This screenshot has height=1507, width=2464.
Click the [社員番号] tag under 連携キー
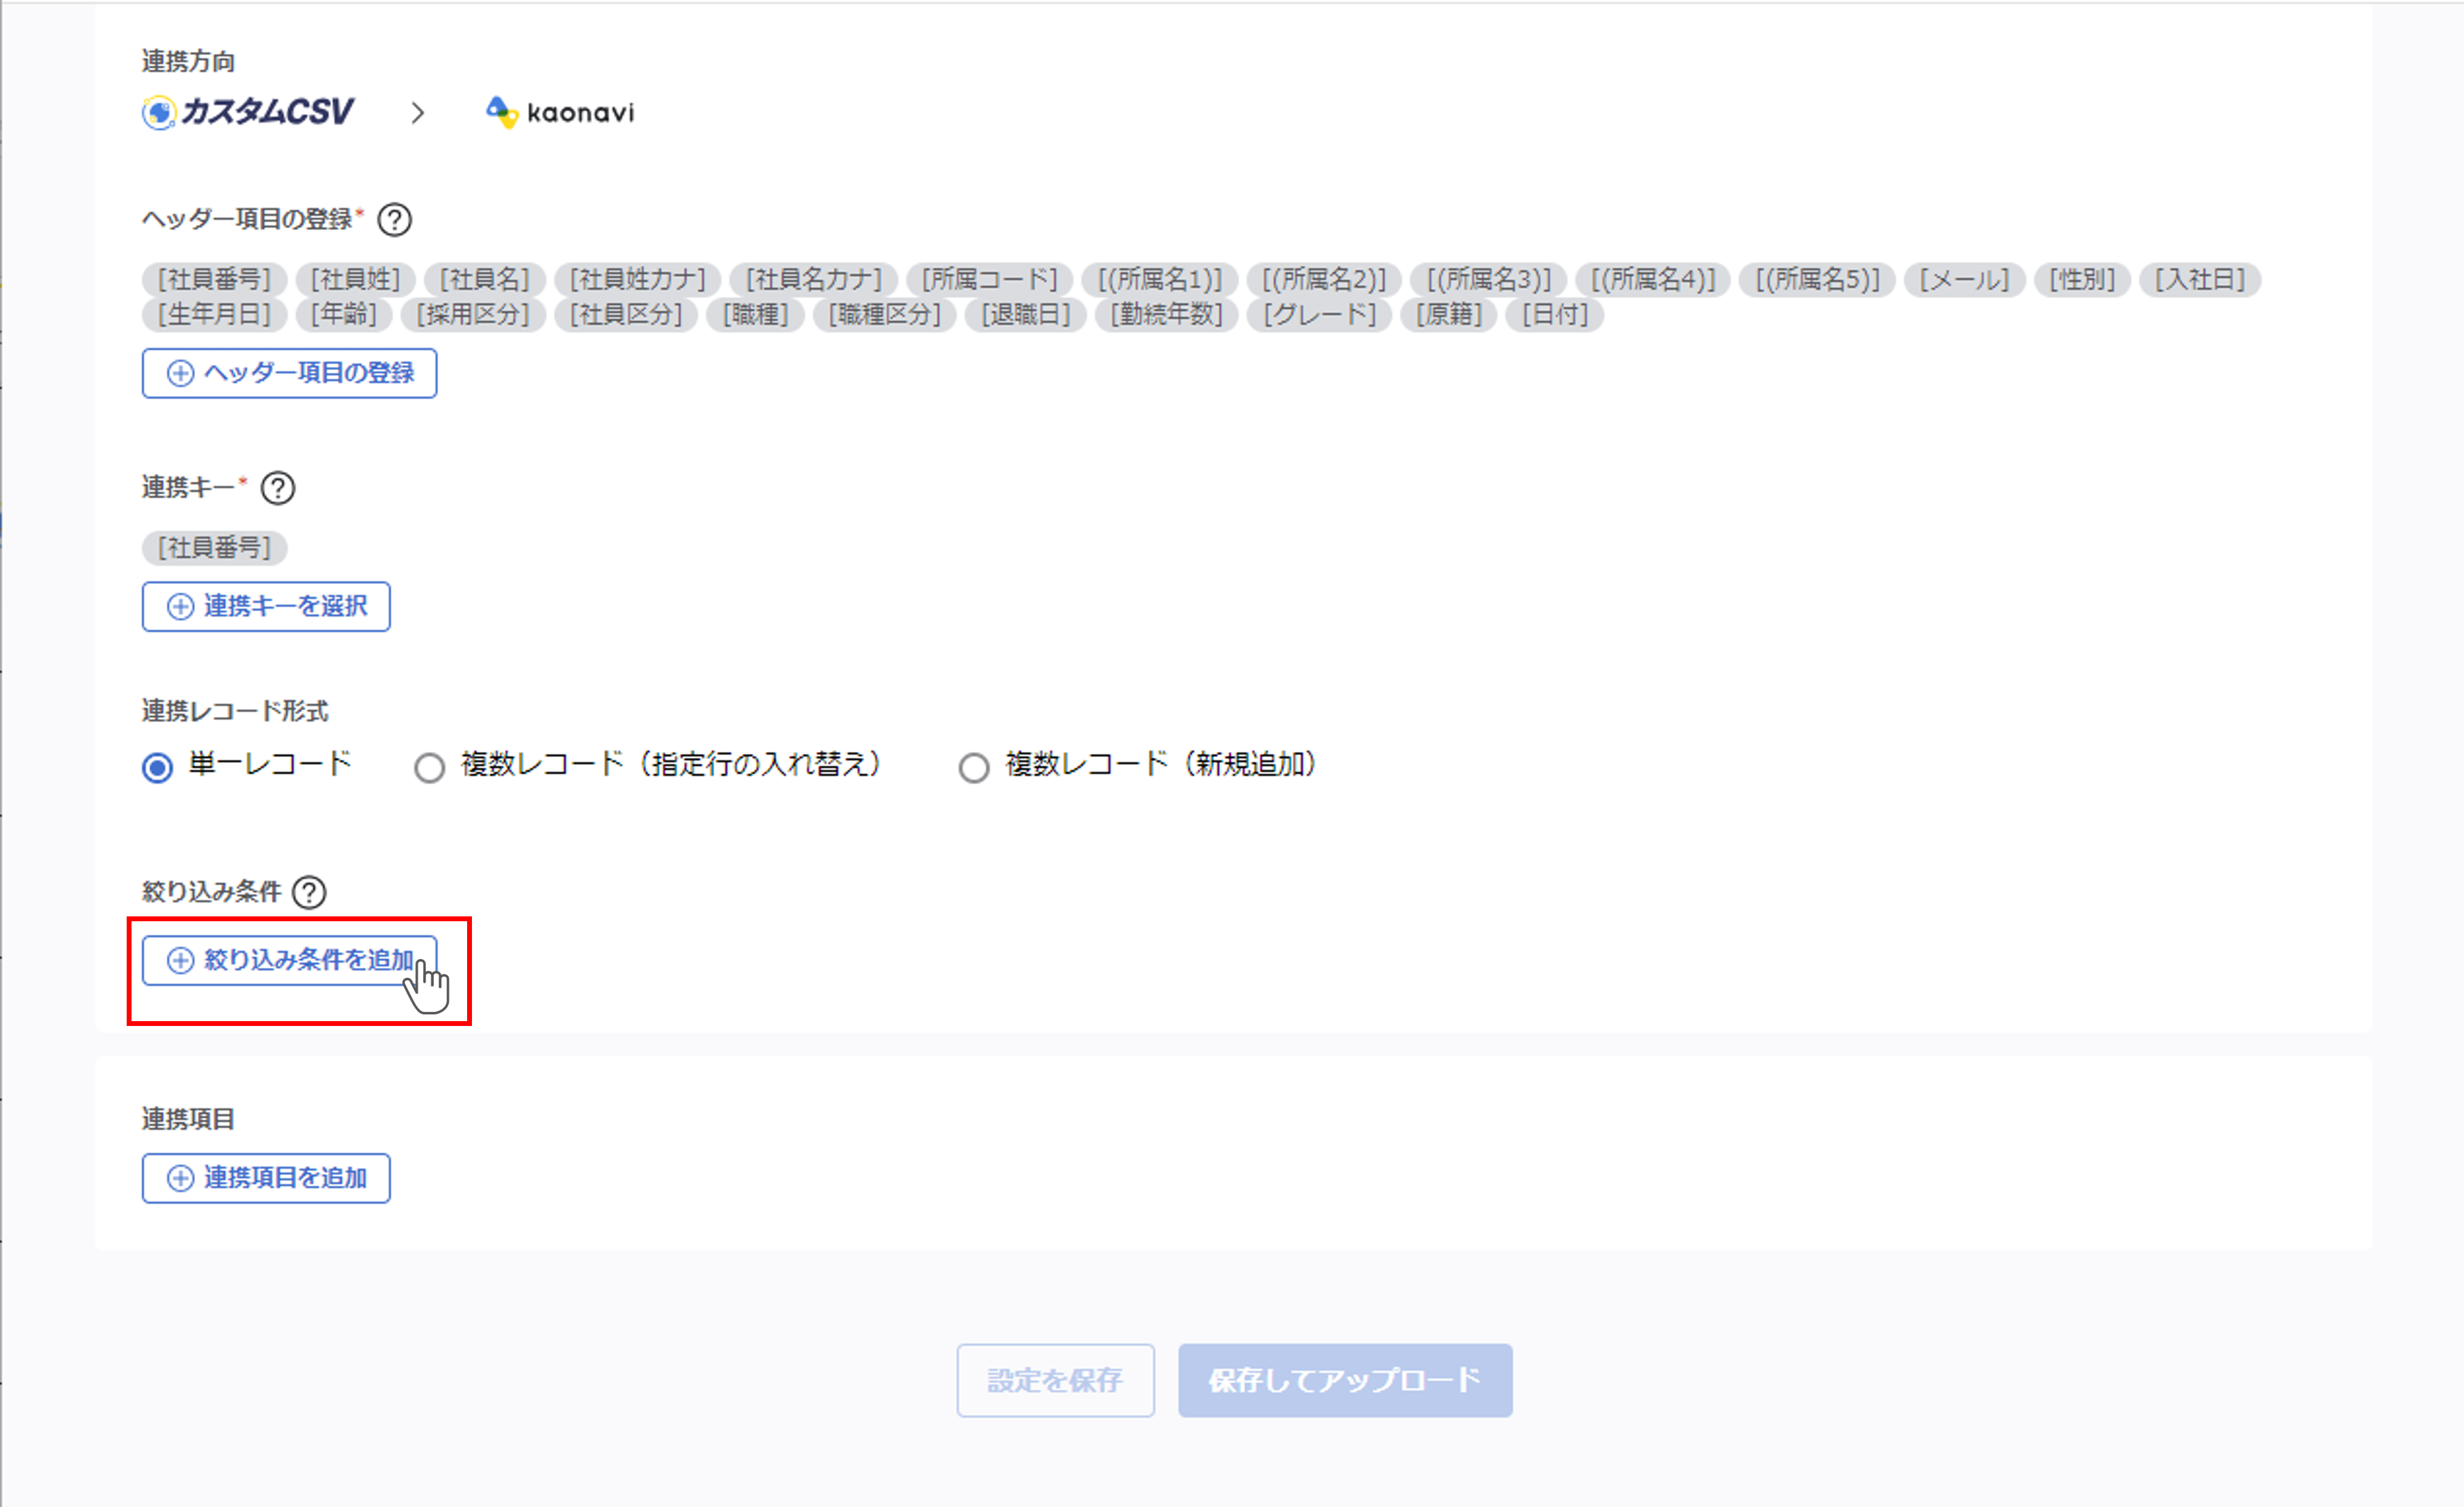214,548
